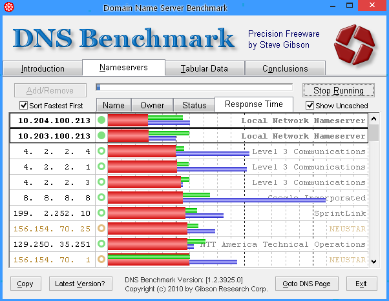Screen dimensions: 389x301
Task: Click status ring for 4.2.2.4
Action: (101, 151)
